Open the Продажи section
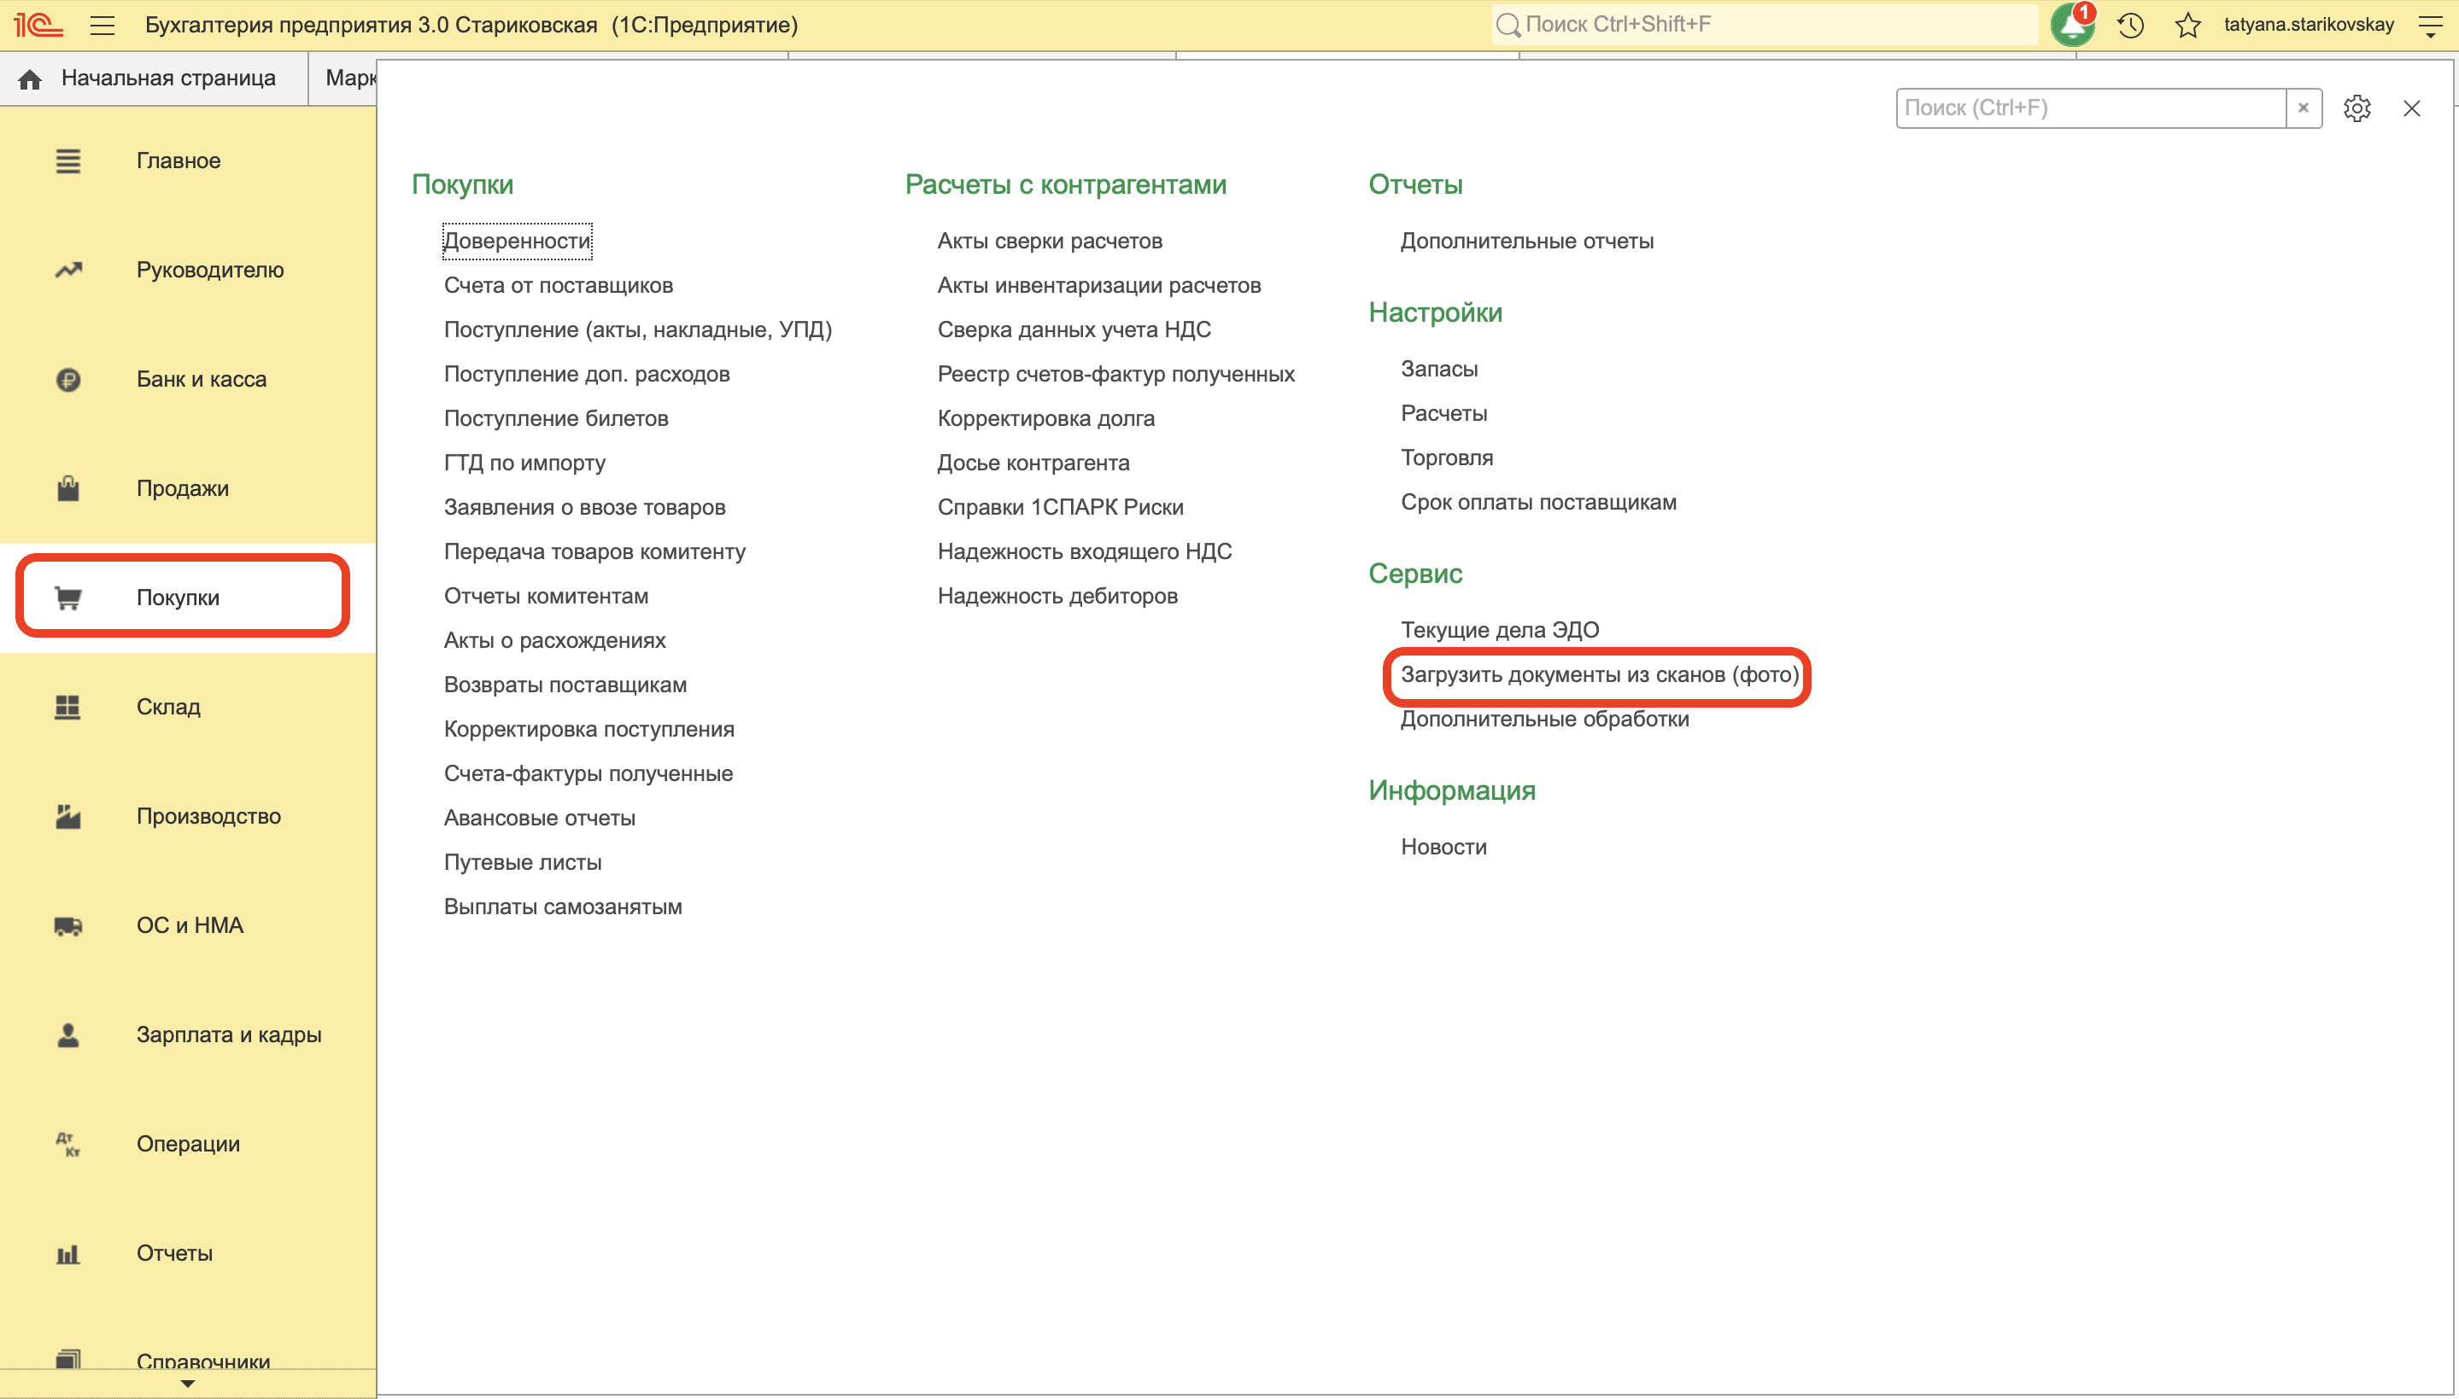 187,488
